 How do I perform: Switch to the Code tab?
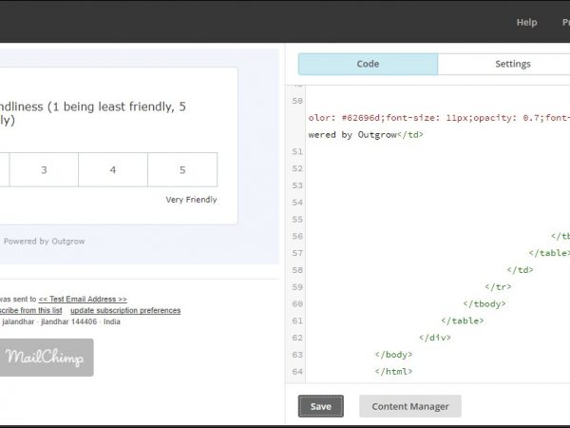(368, 64)
